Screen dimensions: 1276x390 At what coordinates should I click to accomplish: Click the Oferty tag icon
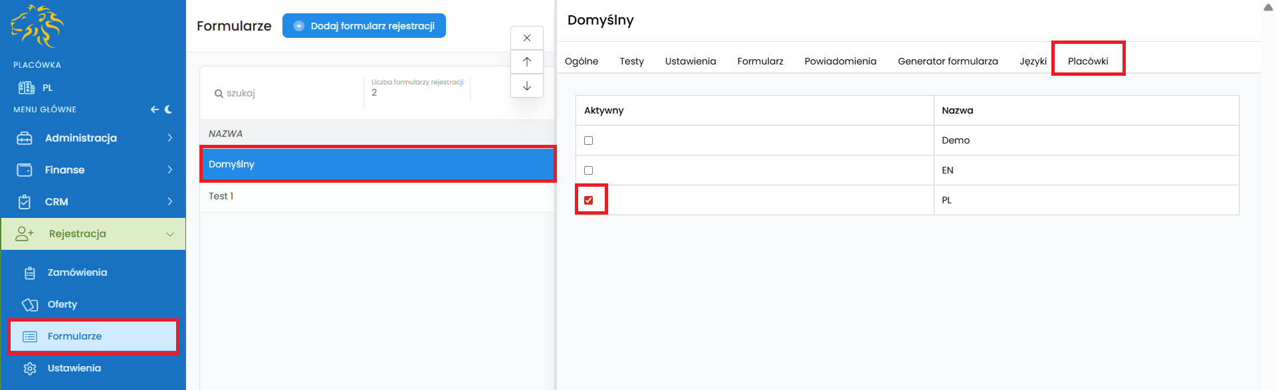[x=30, y=304]
